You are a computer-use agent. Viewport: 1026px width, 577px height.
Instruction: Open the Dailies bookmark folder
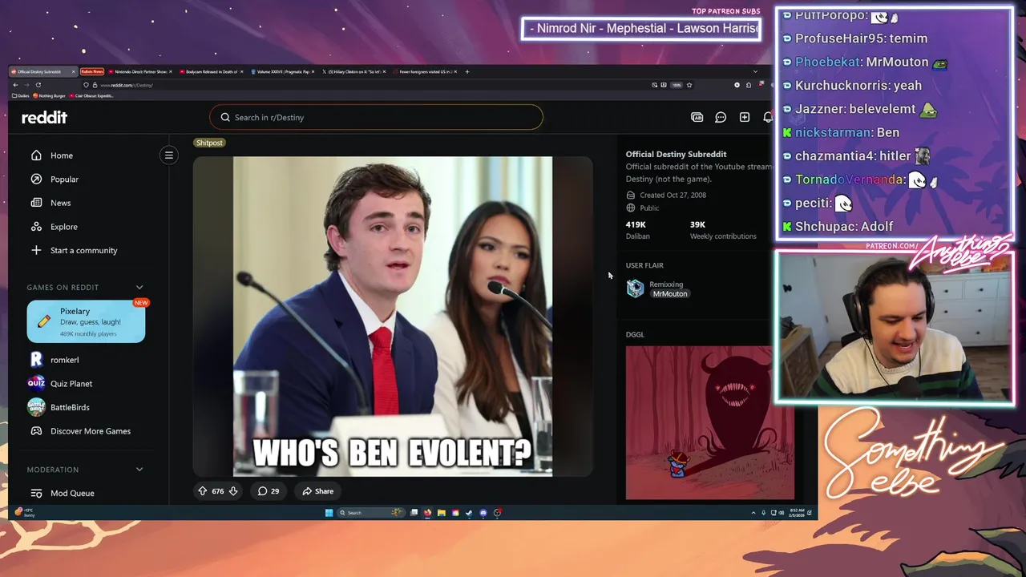pyautogui.click(x=20, y=95)
